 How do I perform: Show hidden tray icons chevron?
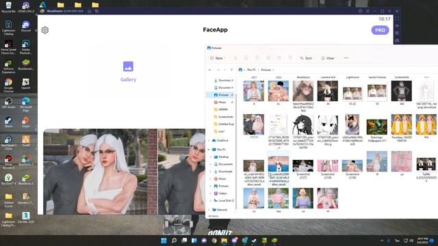point(382,241)
